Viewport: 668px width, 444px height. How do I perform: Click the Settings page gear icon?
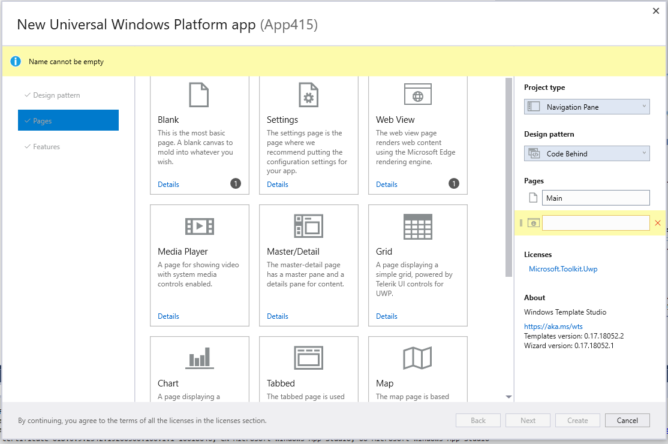[x=308, y=95]
